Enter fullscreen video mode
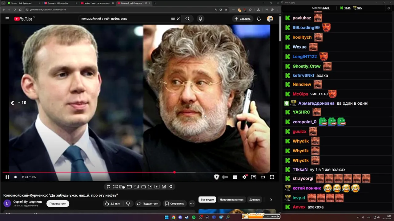Image resolution: width=394 pixels, height=221 pixels. tap(272, 177)
